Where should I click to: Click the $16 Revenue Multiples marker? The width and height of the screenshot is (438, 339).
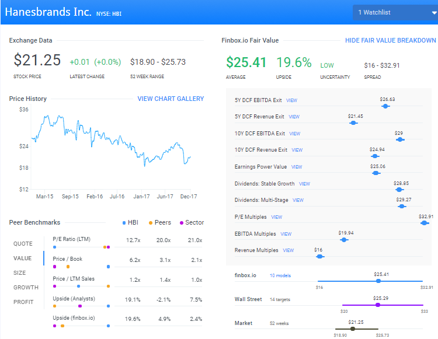320,256
